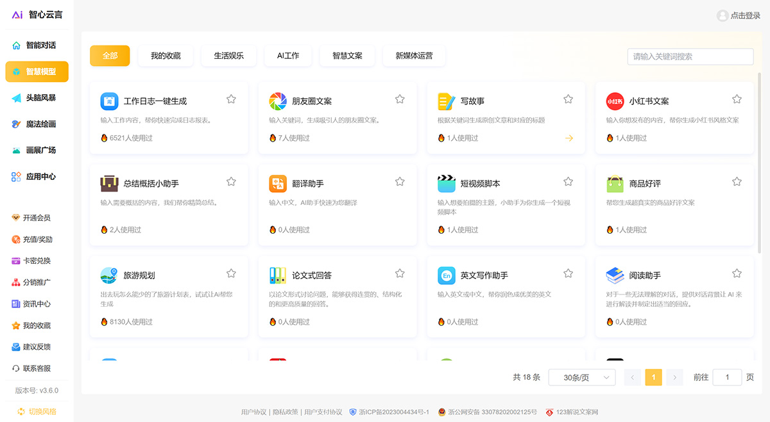This screenshot has height=422, width=770.
Task: Click the previous page chevron
Action: 632,377
